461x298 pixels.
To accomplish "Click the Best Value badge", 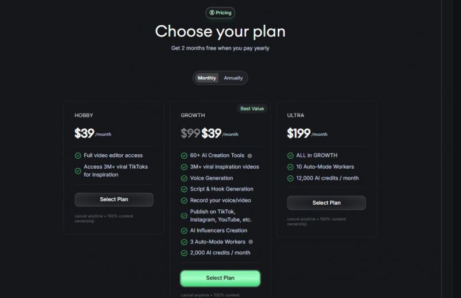I will [x=252, y=109].
